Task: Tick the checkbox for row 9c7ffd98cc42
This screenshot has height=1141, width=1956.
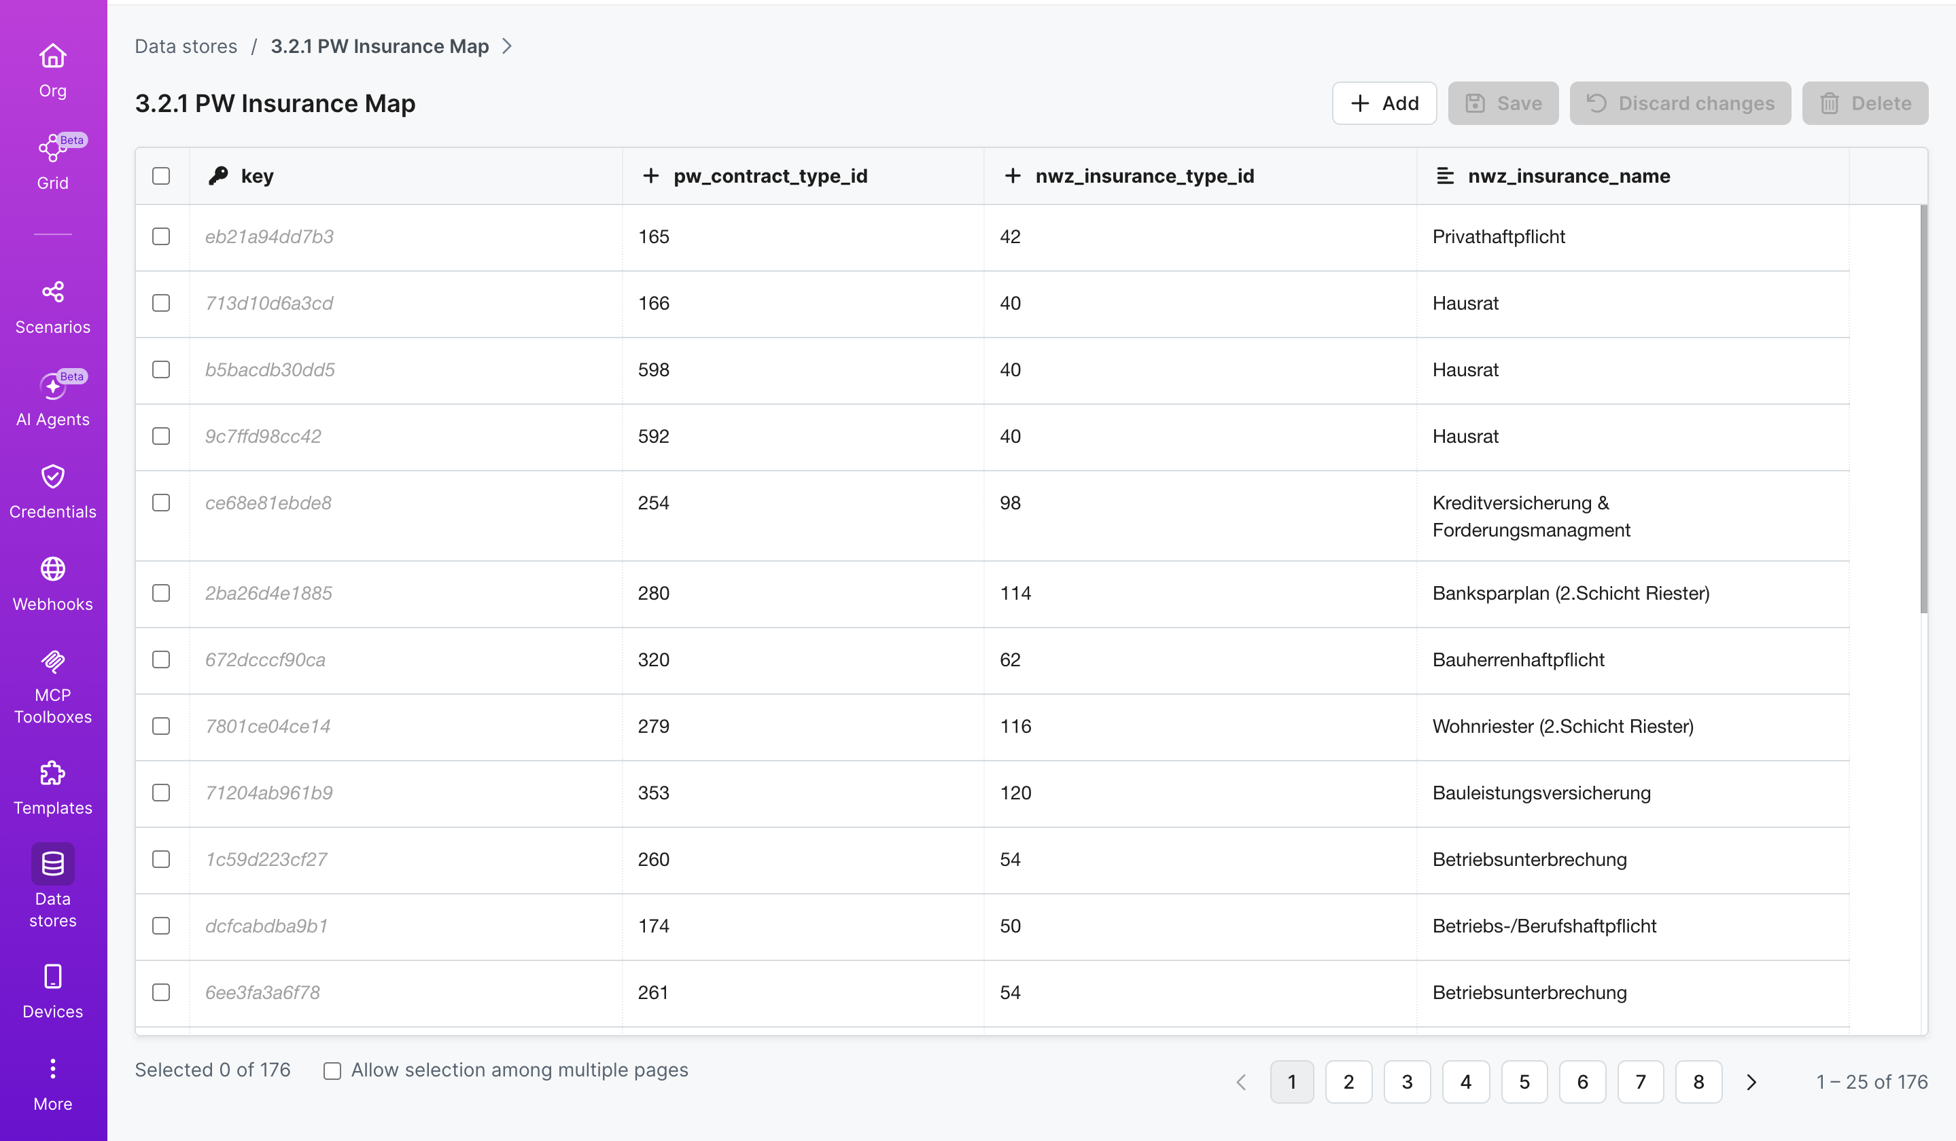Action: coord(162,437)
